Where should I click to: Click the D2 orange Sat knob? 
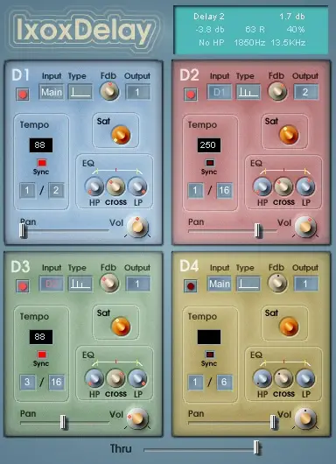click(x=289, y=135)
